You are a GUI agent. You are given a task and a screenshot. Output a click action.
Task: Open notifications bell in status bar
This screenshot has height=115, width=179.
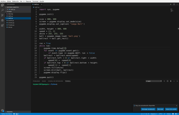pos(176,114)
